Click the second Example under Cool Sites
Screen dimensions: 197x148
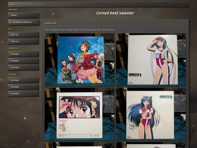coord(23,61)
